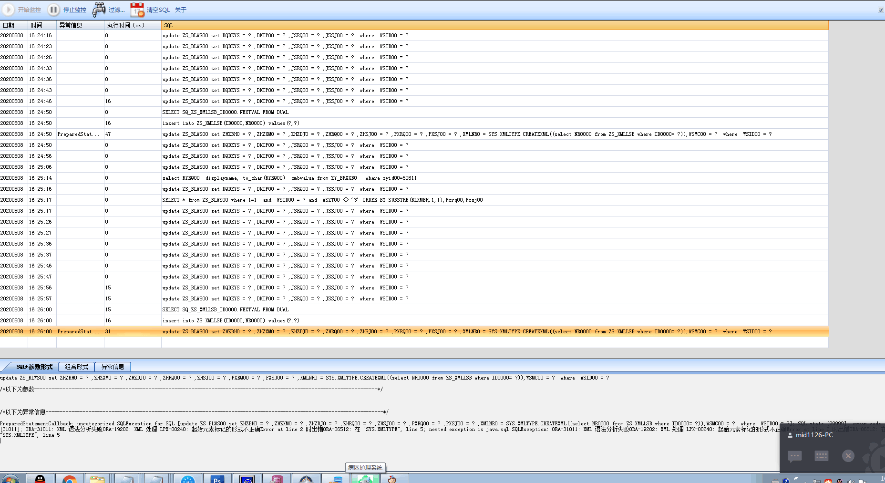885x483 pixels.
Task: Select the PreparedStat row with 47 ms
Action: click(414, 134)
